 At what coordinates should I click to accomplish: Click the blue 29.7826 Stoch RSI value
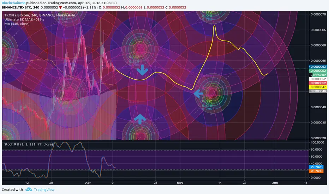(x=316, y=167)
